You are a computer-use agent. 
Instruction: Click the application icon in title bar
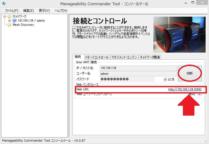(x=4, y=3)
